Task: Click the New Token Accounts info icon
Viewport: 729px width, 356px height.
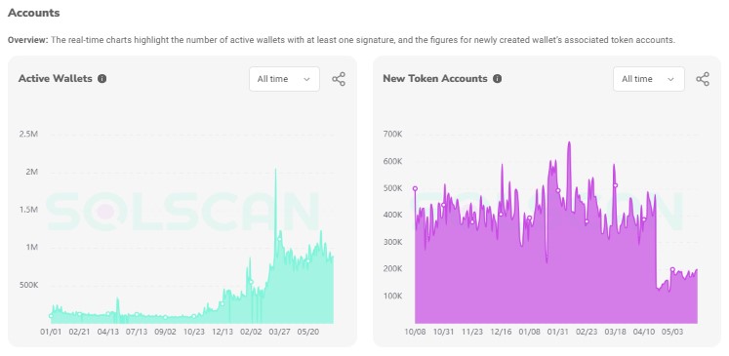Action: (x=497, y=79)
